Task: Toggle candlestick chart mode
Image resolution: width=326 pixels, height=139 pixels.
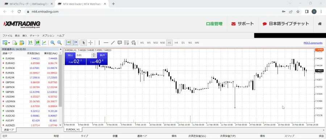Action: (x=37, y=42)
